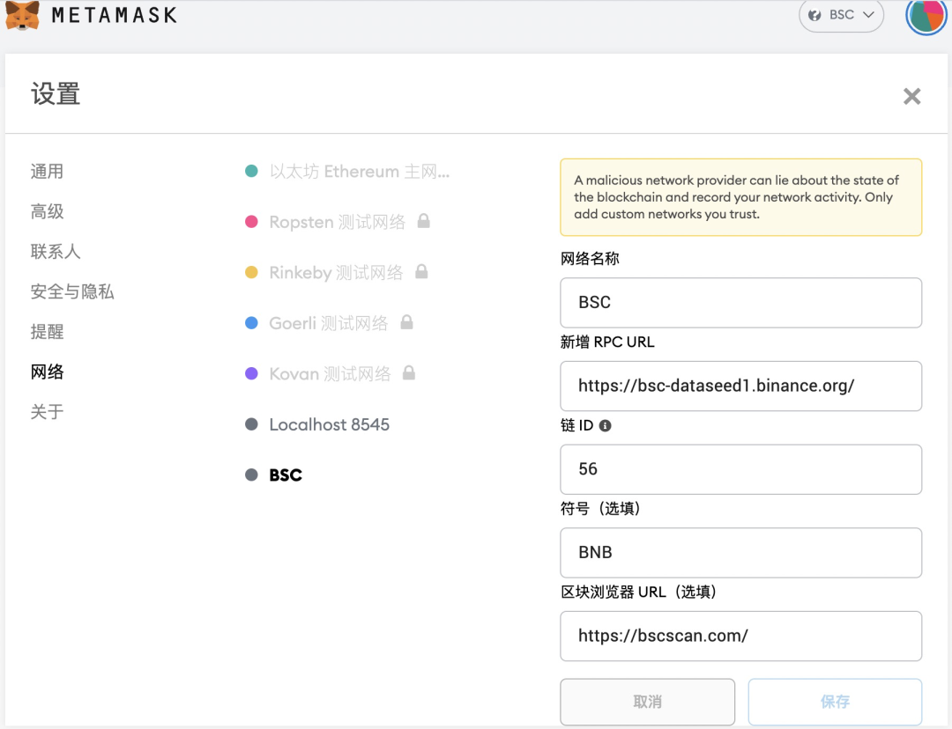
Task: Open 通用 general settings tab
Action: click(47, 172)
